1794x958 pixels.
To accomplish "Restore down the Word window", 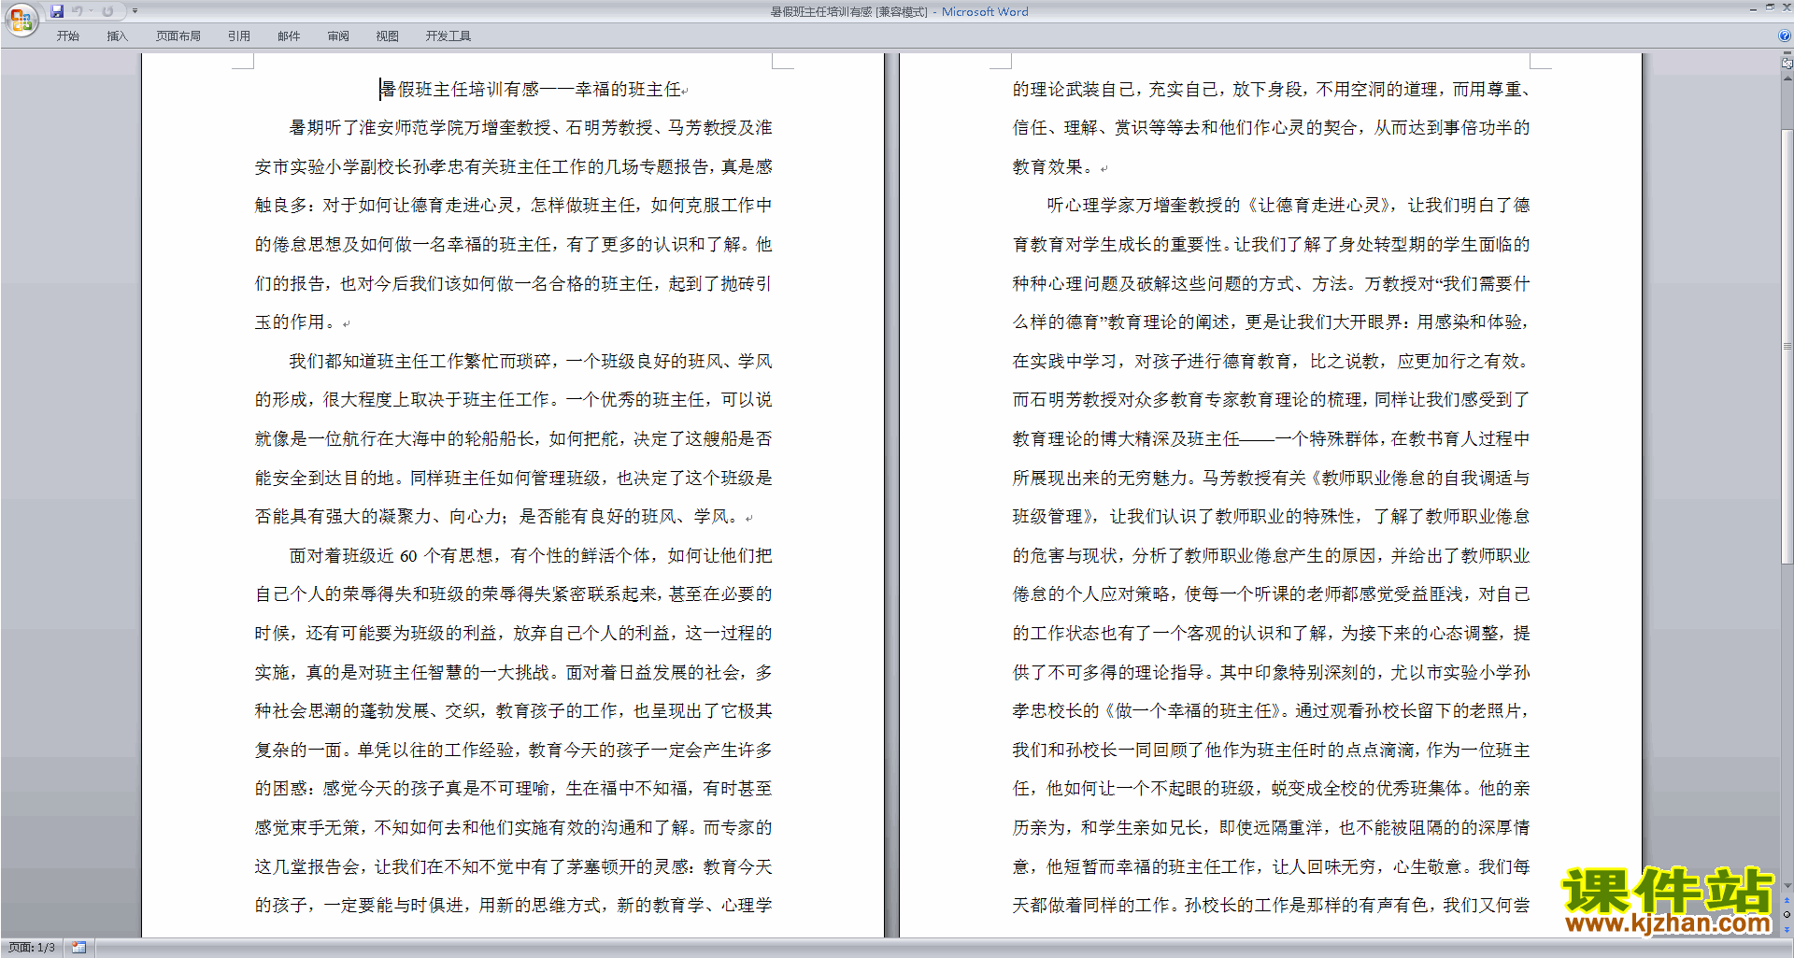I will pos(1770,7).
